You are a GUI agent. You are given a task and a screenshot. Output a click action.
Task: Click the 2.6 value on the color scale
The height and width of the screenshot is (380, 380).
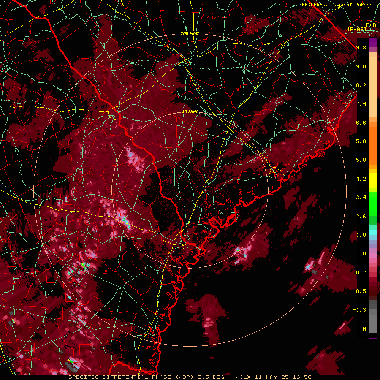coord(361,217)
